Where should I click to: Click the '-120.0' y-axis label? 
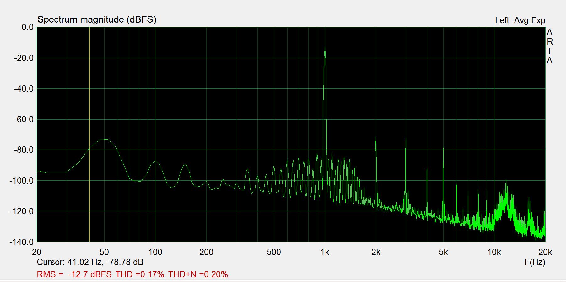[22, 211]
